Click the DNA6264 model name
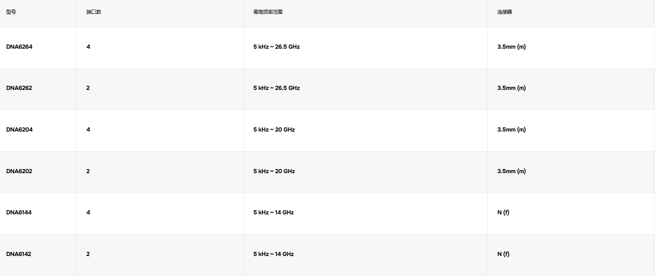The height and width of the screenshot is (276, 655). click(19, 47)
